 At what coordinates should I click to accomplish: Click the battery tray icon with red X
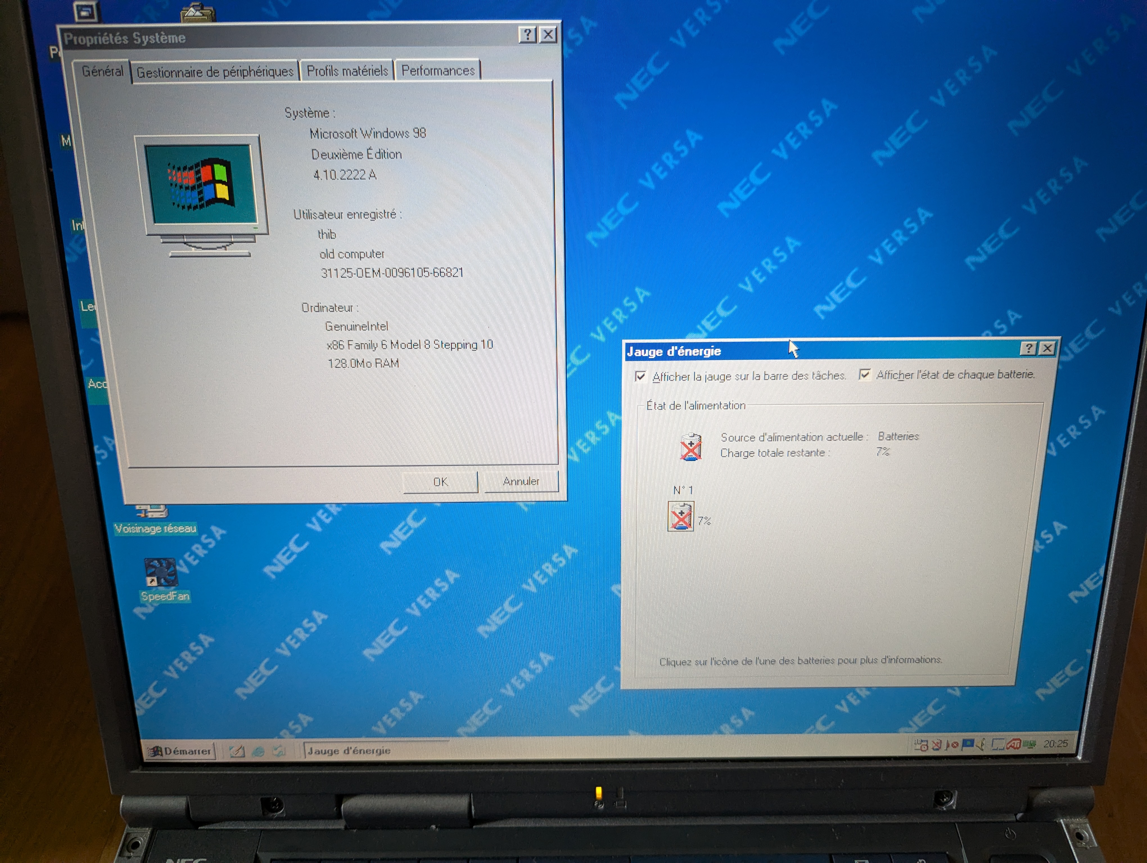coord(936,745)
